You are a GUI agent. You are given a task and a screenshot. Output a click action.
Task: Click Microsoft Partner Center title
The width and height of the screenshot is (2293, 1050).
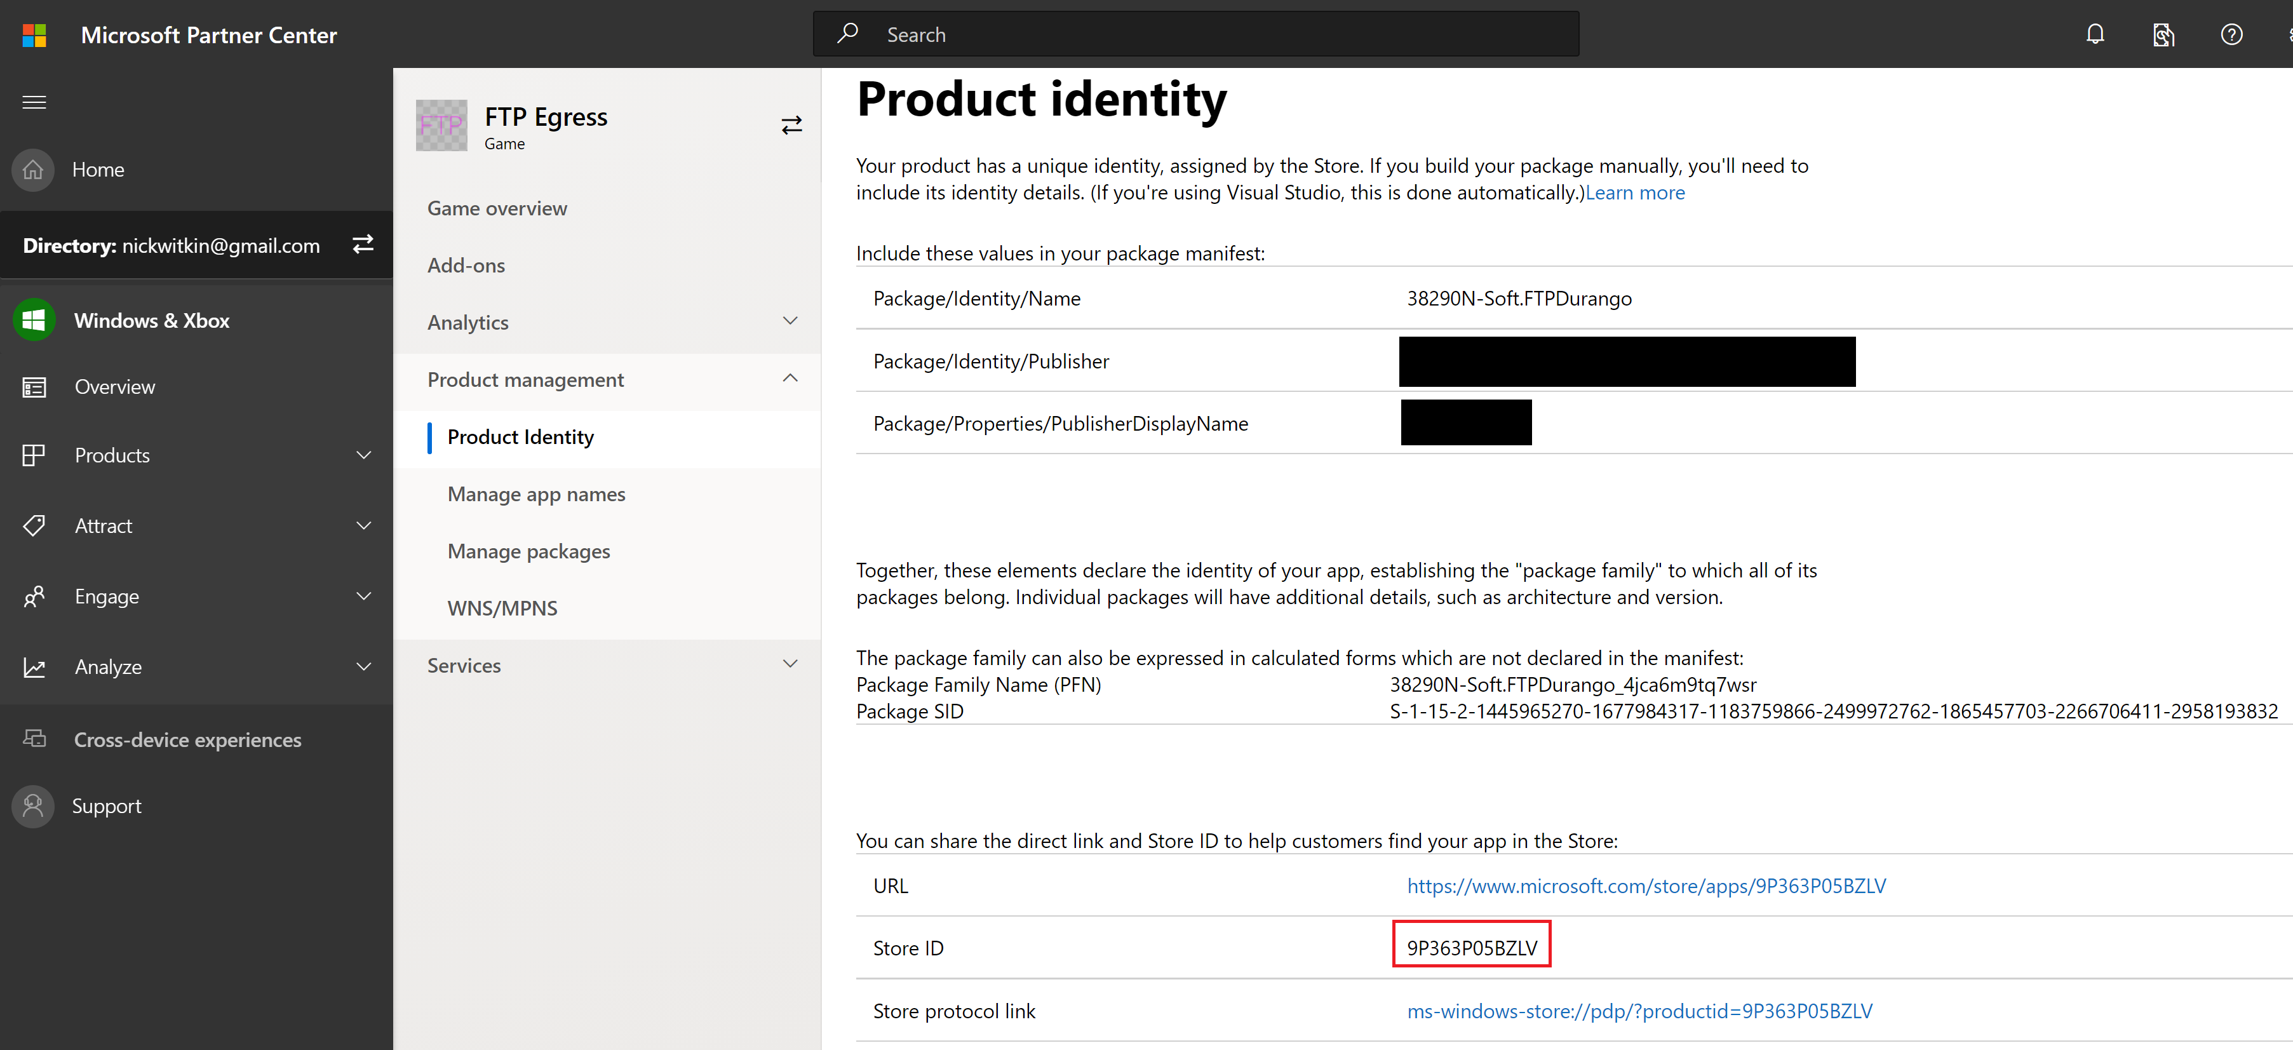point(209,35)
